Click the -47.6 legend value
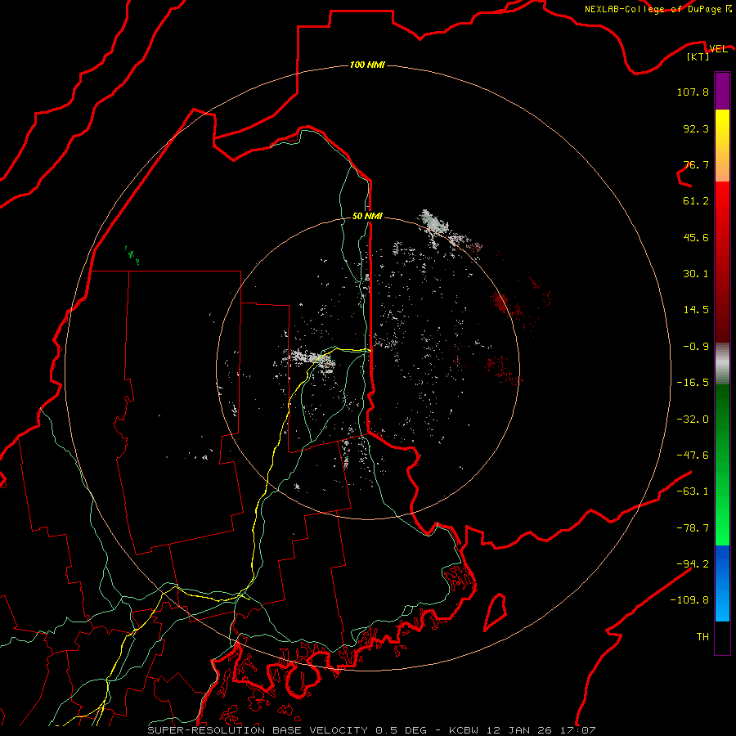Image resolution: width=736 pixels, height=736 pixels. click(x=693, y=456)
